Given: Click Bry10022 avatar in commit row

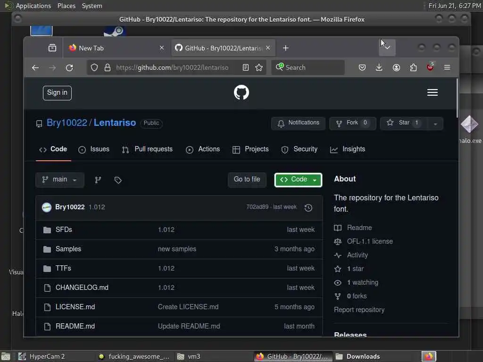Looking at the screenshot, I should click(47, 207).
